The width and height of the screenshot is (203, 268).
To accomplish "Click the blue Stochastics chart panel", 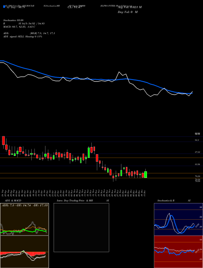I will (x=178, y=219).
